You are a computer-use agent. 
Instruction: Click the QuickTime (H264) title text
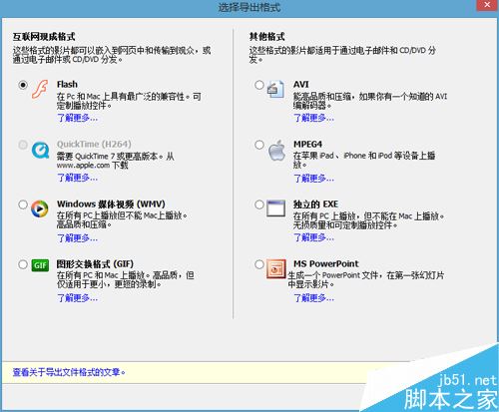point(94,145)
